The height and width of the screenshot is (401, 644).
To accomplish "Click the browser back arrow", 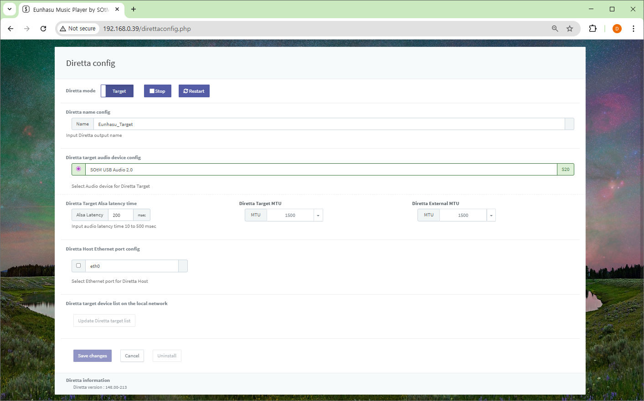I will click(10, 29).
